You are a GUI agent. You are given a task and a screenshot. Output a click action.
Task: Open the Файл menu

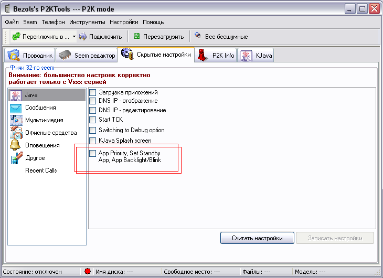click(x=12, y=22)
